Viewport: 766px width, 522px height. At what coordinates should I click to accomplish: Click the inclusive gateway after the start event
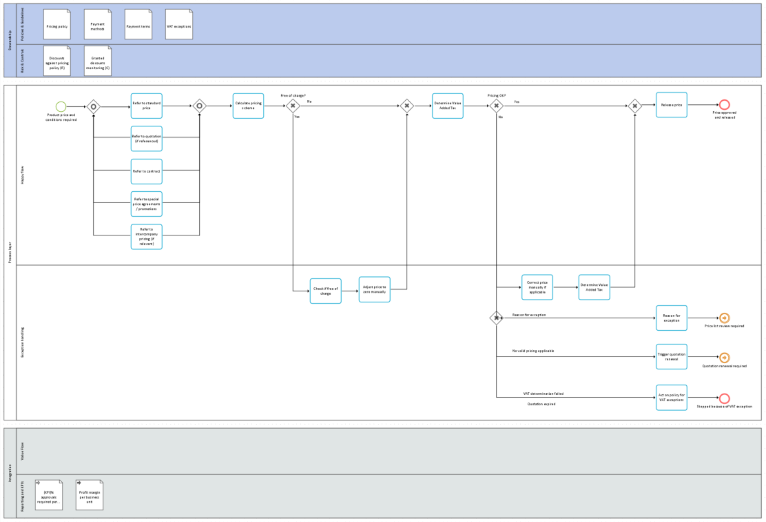[x=94, y=107]
